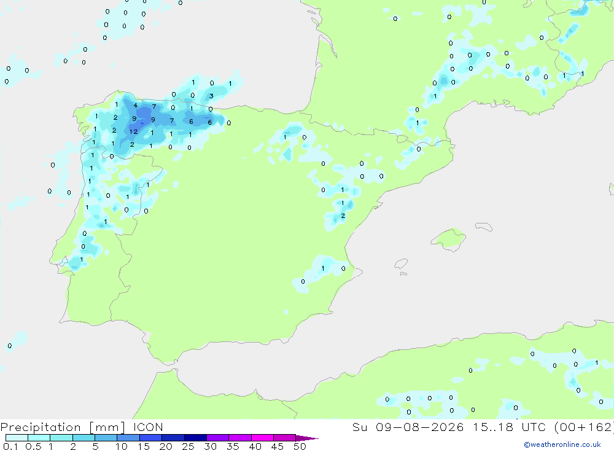The width and height of the screenshot is (614, 450).
Task: Click the '15' legend scale label
Action: [x=144, y=446]
